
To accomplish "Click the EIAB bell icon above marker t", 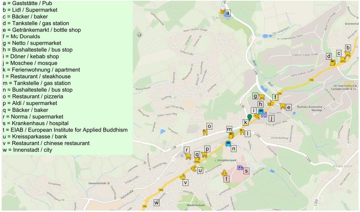I will [224, 173].
